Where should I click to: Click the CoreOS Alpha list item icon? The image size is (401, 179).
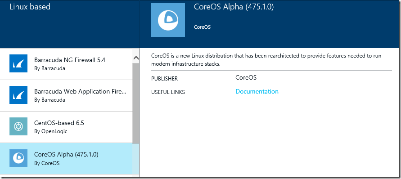[x=18, y=158]
